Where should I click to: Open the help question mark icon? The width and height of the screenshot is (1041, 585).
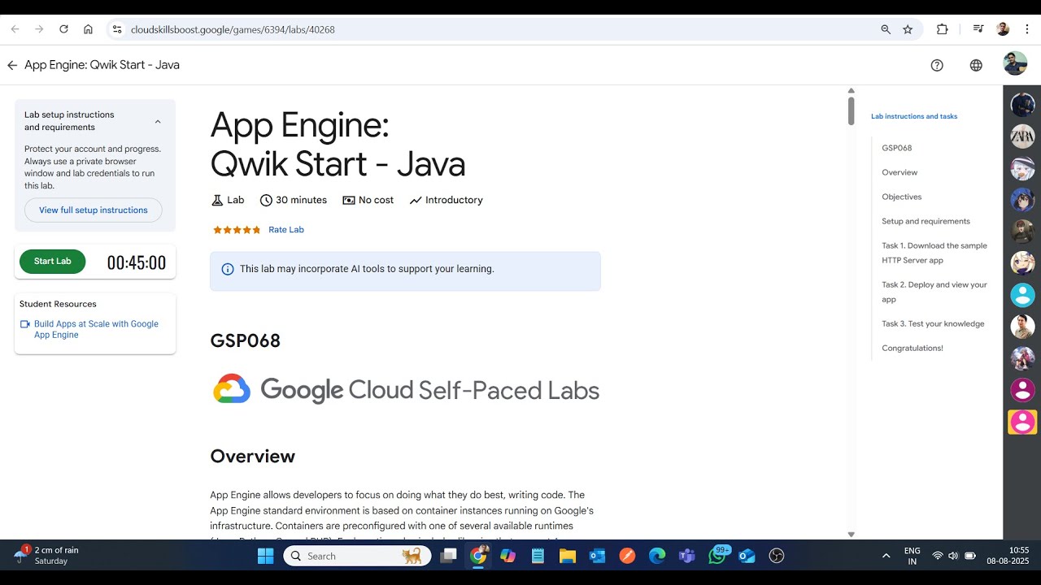937,65
